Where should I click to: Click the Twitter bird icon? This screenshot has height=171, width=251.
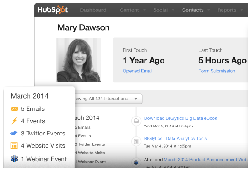pyautogui.click(x=14, y=133)
